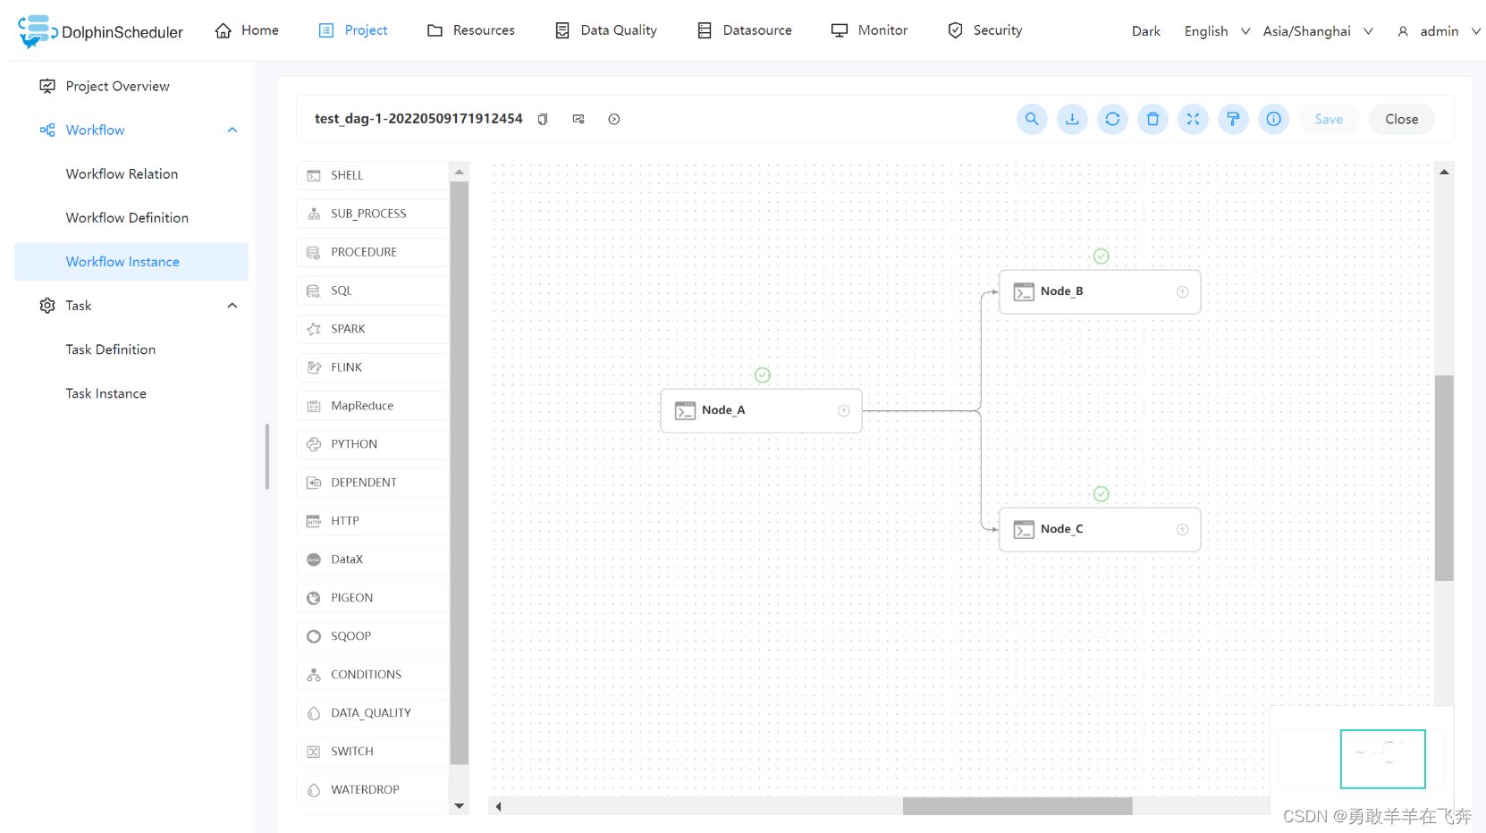Click the success status check above Node_B

pyautogui.click(x=1101, y=257)
